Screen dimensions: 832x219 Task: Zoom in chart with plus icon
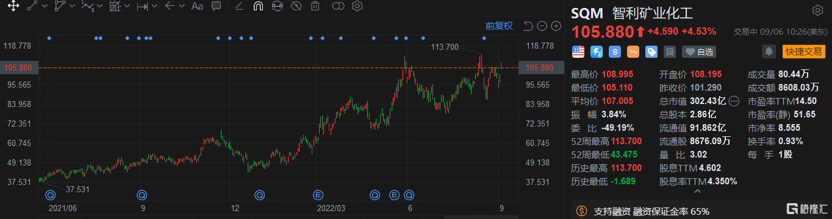point(556,26)
